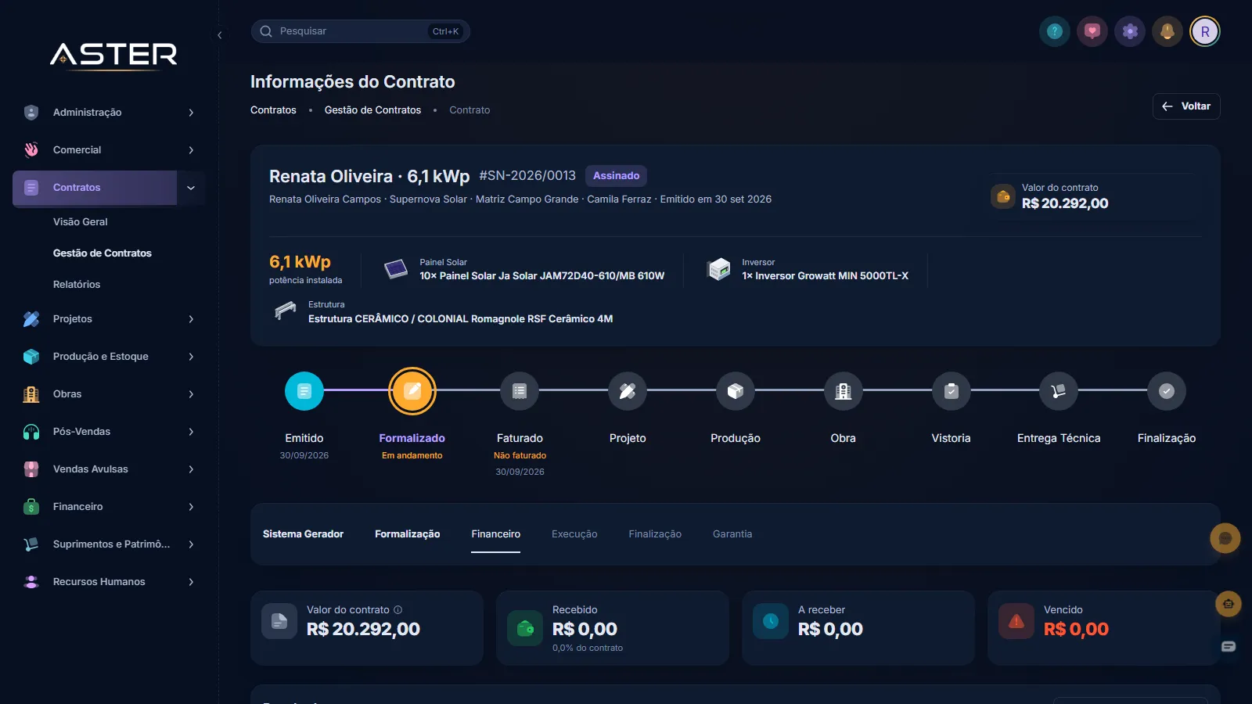Open Gestão de Contratos breadcrumb link
Screen dimensions: 1252x704
click(x=372, y=110)
